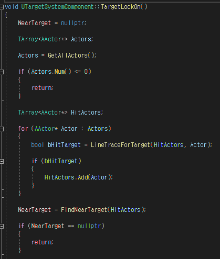
Task: Click the TArray Actors declaration line
Action: click(56, 39)
